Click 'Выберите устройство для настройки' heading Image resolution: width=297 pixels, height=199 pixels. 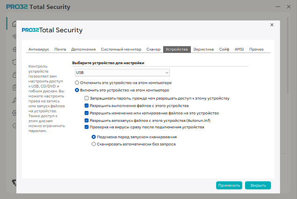[x=108, y=63]
